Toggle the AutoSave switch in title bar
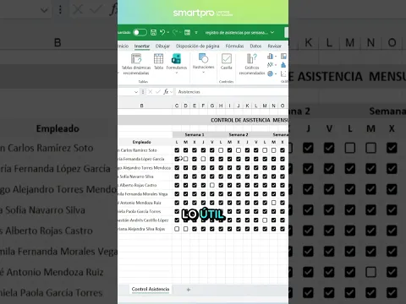 pyautogui.click(x=140, y=32)
